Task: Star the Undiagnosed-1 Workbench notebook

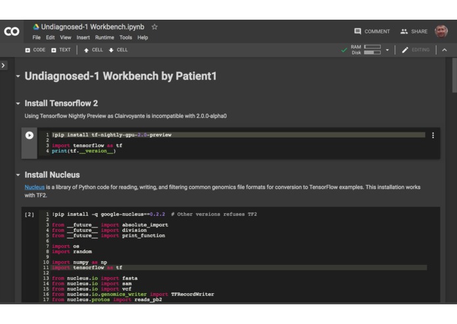Action: [155, 27]
